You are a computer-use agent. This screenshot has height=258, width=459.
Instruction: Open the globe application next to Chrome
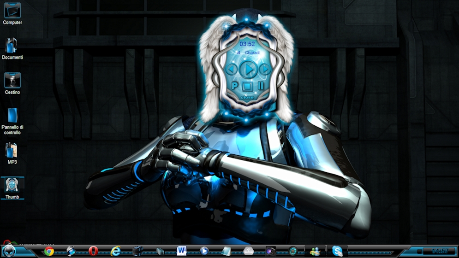[71, 251]
